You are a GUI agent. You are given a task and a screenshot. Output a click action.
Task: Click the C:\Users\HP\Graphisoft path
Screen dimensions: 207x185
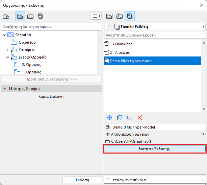[x=131, y=141]
